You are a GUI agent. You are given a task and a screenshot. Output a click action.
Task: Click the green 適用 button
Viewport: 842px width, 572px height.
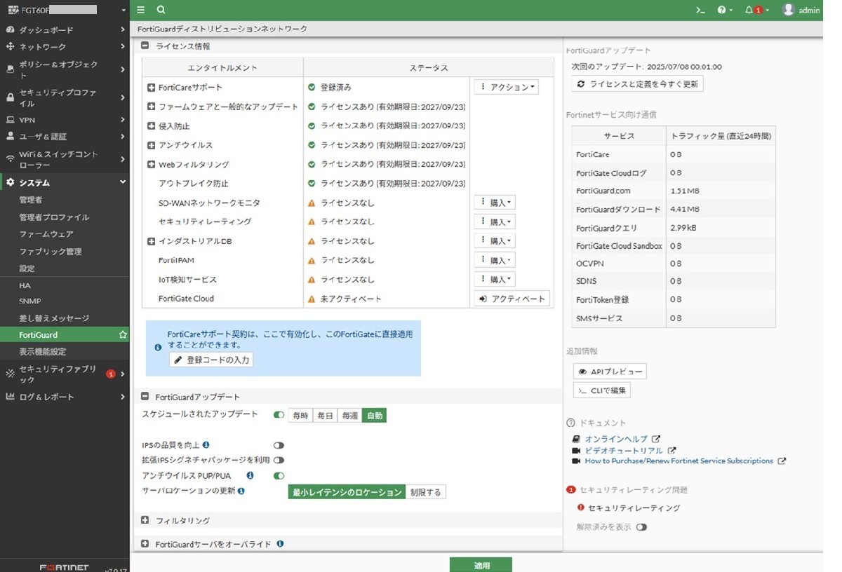click(481, 565)
